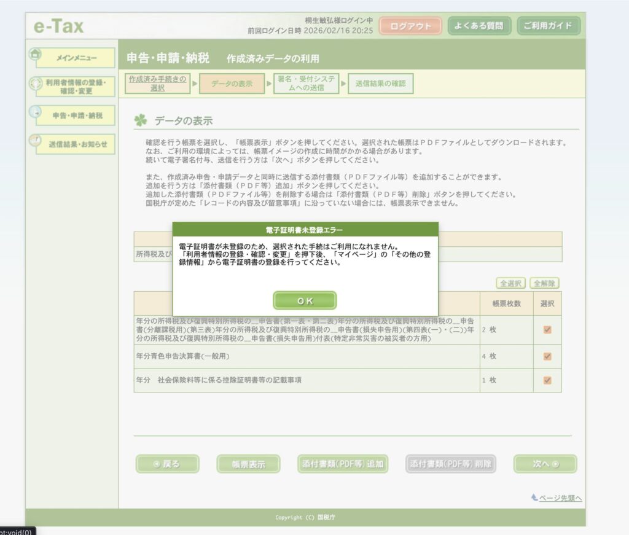Open the ご利用ガイド page
Image resolution: width=629 pixels, height=535 pixels.
pos(547,26)
